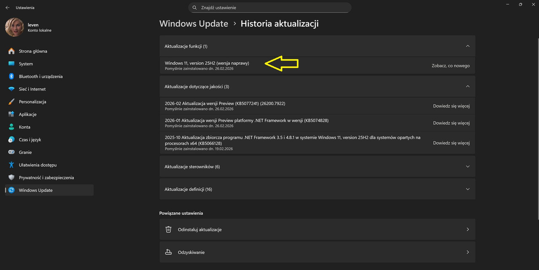Click the Konta person icon
Image resolution: width=539 pixels, height=270 pixels.
pyautogui.click(x=11, y=127)
